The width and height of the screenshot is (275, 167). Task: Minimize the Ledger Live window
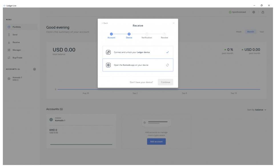pyautogui.click(x=254, y=5)
